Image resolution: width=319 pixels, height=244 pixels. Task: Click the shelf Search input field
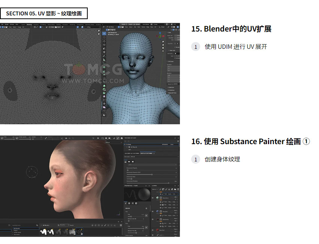click(x=72, y=225)
